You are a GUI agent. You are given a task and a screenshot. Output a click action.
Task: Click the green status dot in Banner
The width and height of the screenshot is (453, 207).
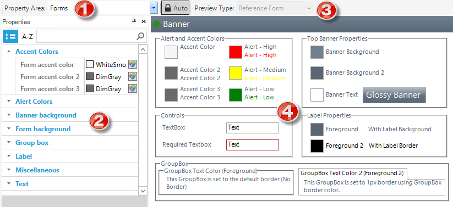(x=156, y=24)
